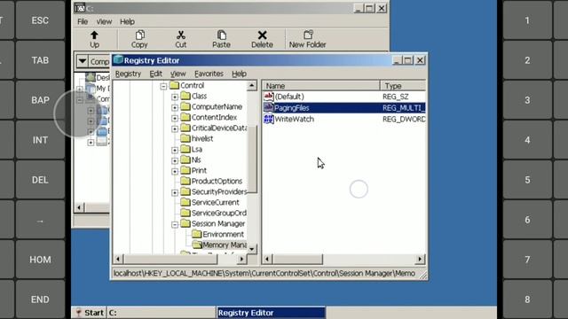Tap the ESC virtual key

[x=40, y=20]
